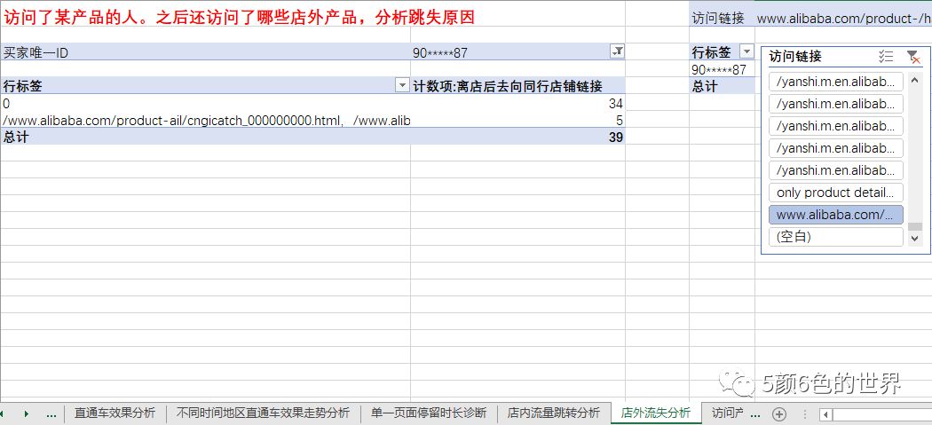
Task: Select the 店内流量跳转分析 sheet tab
Action: tap(553, 413)
